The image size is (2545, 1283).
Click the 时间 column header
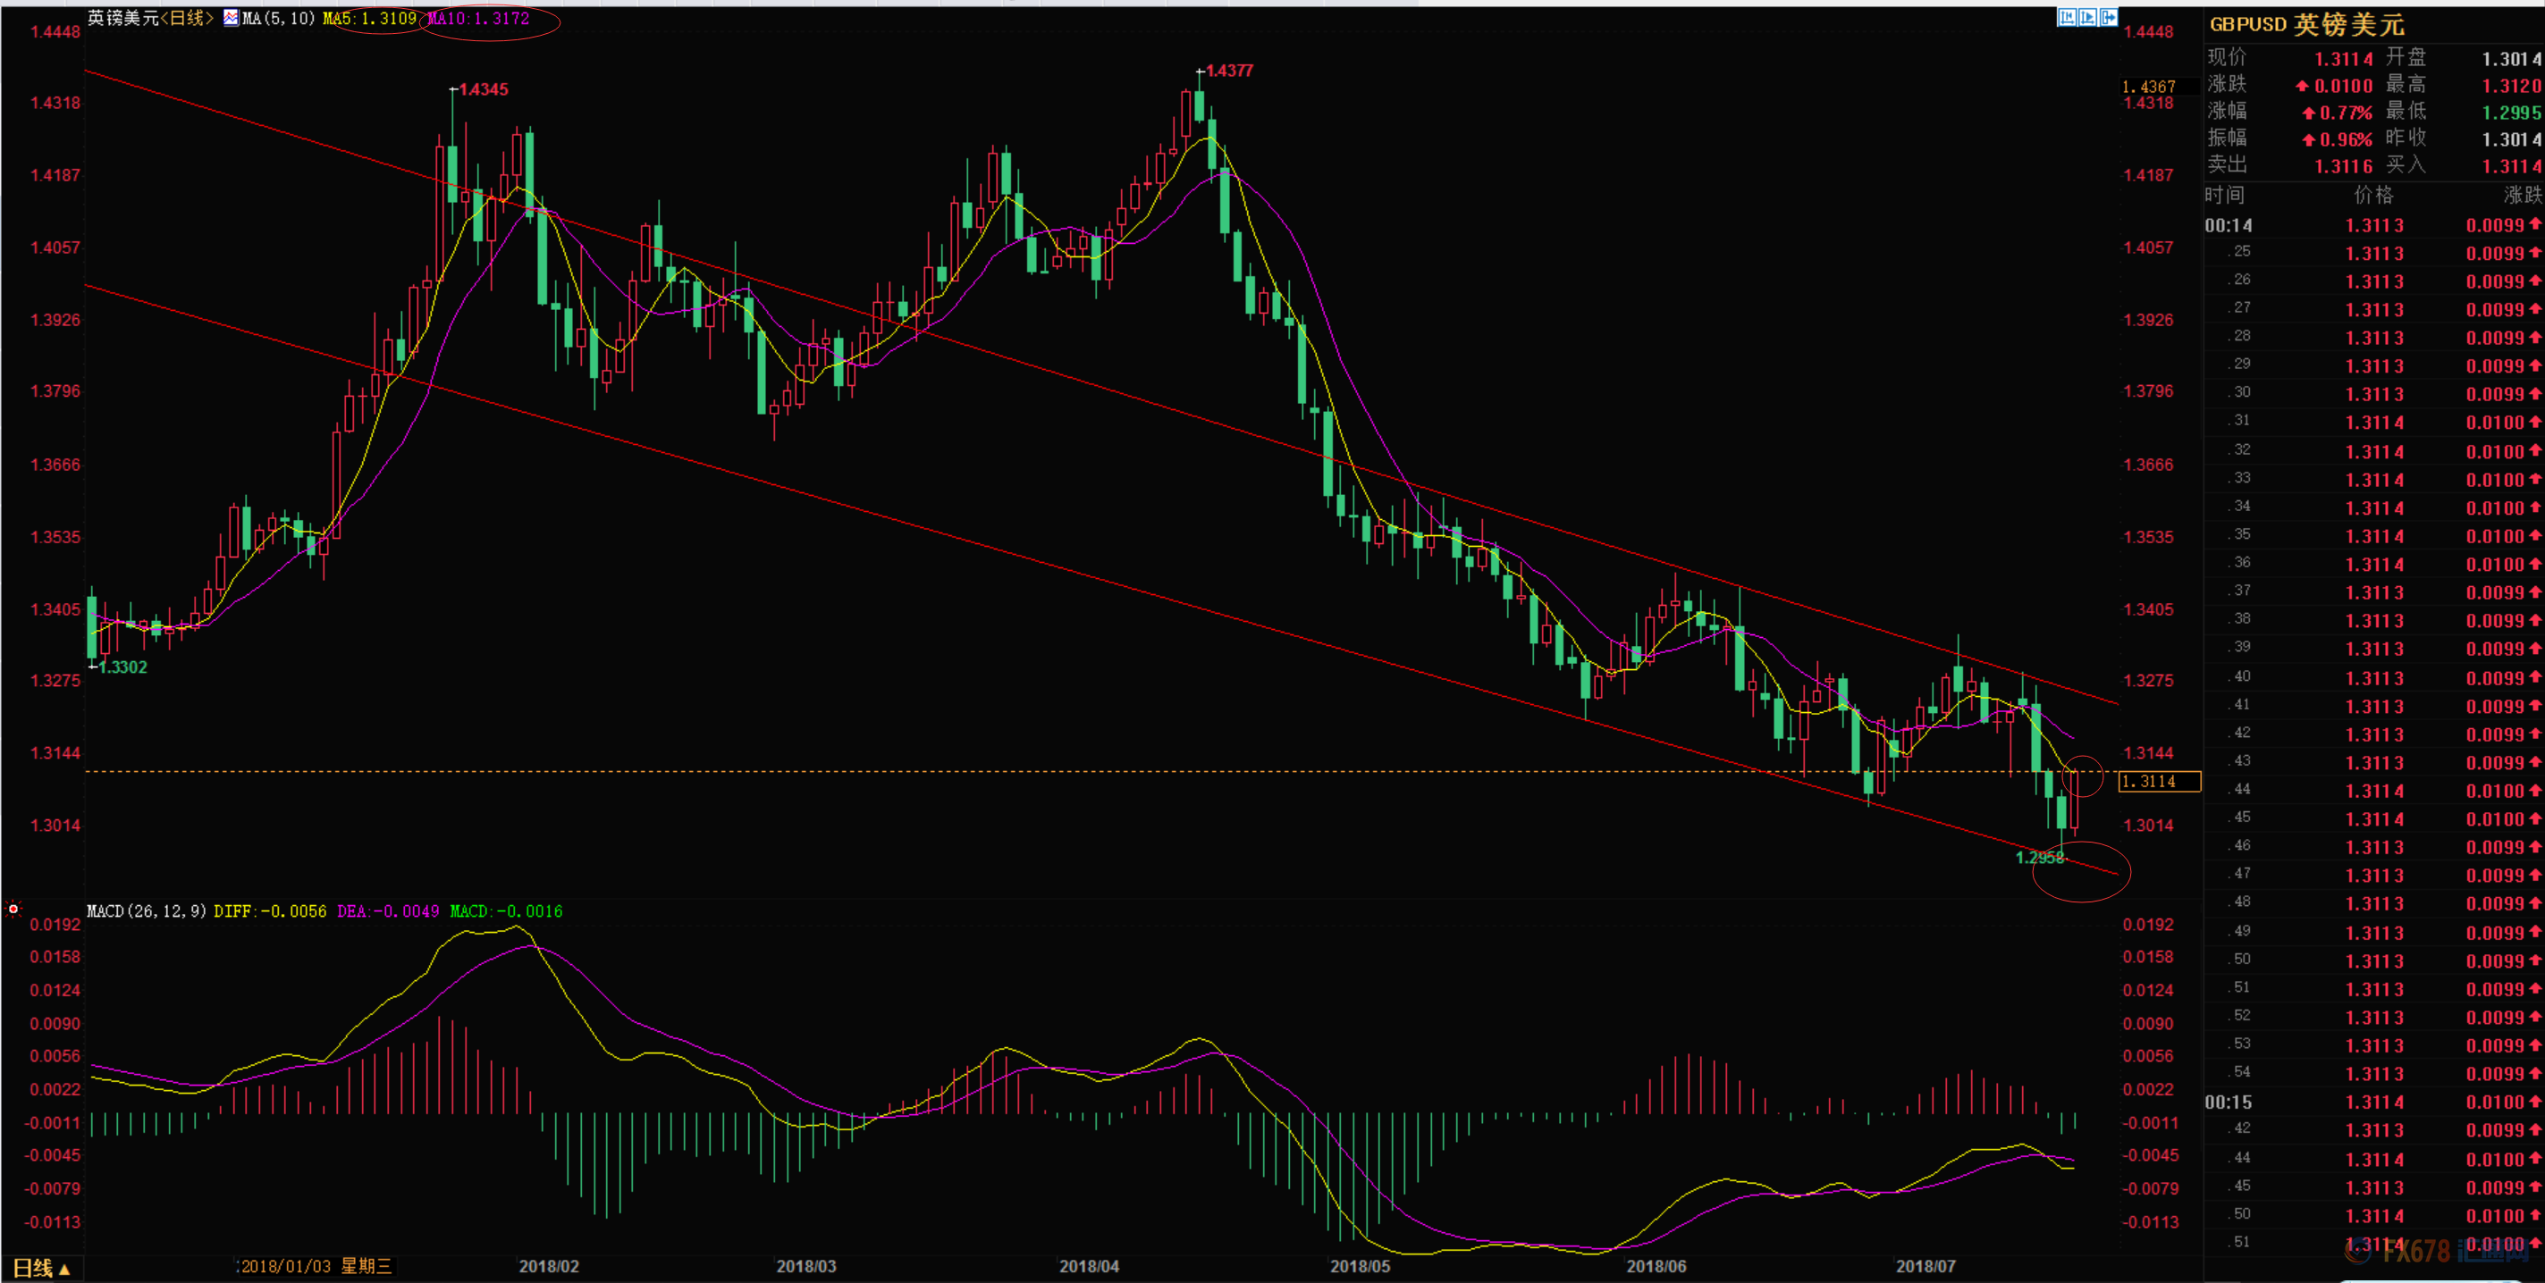(x=2225, y=196)
